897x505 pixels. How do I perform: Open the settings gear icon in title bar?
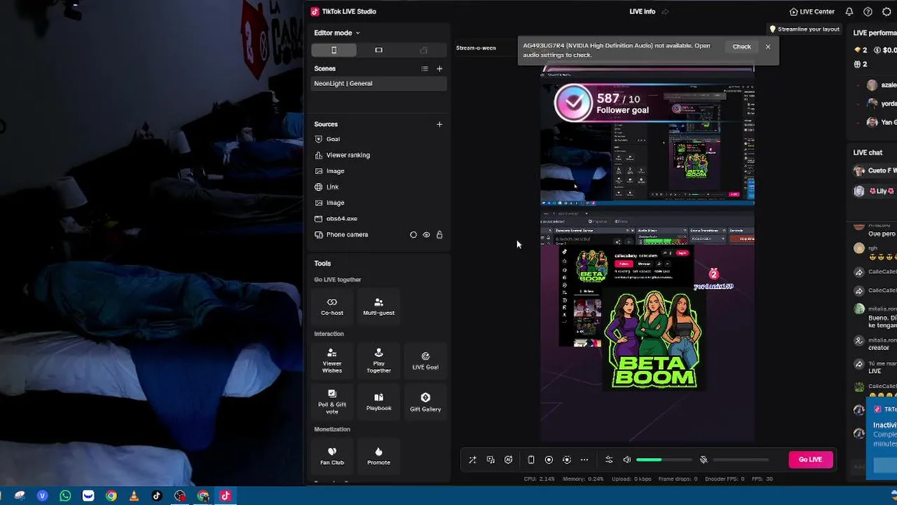pyautogui.click(x=886, y=12)
